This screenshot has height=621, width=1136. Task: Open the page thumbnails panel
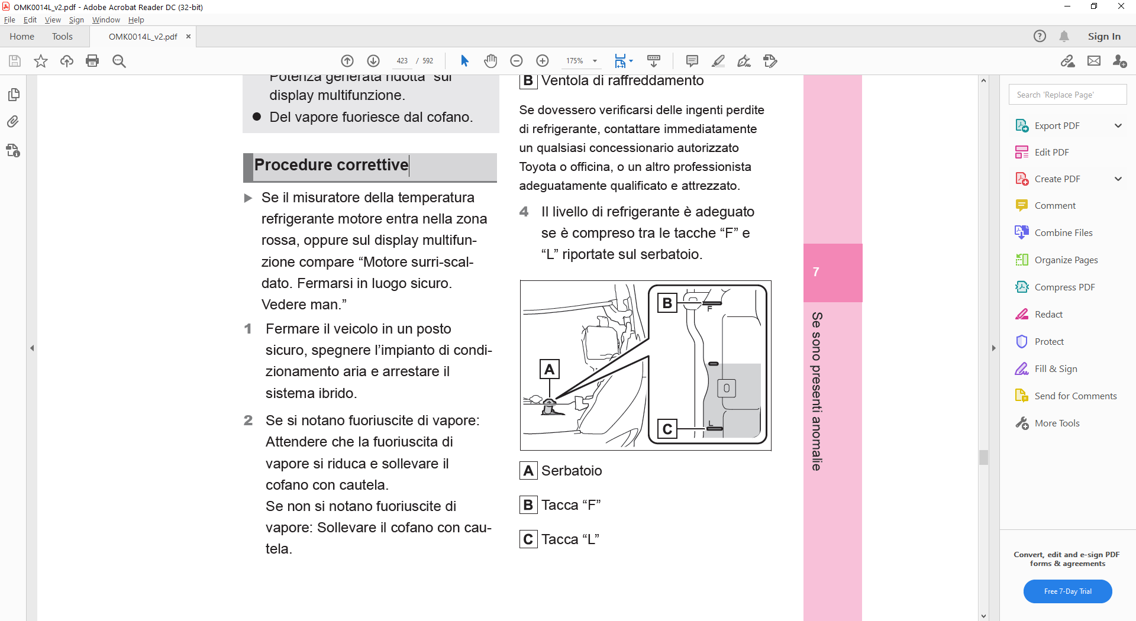tap(14, 95)
